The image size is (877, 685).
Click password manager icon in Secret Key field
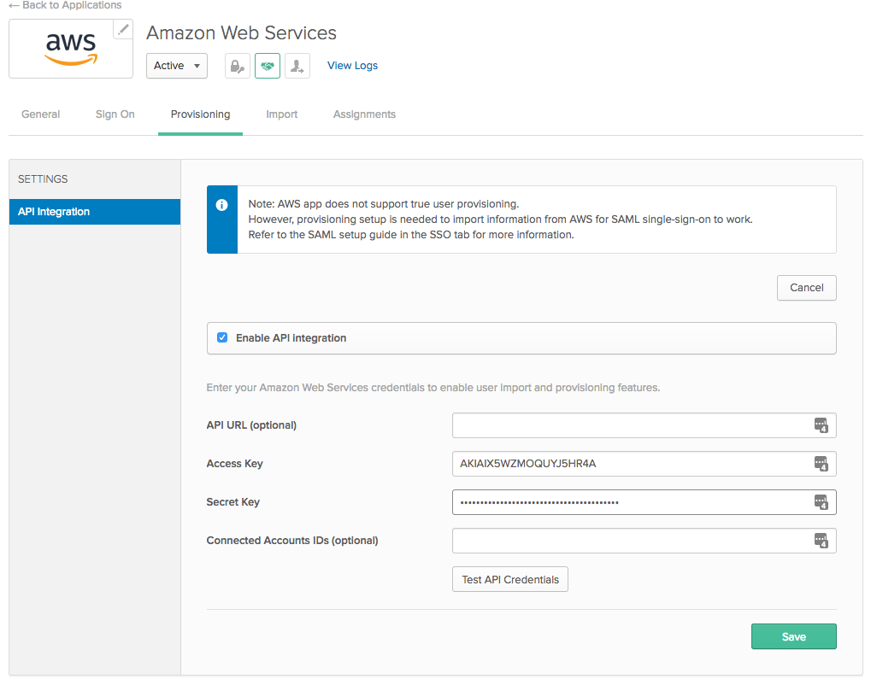821,502
